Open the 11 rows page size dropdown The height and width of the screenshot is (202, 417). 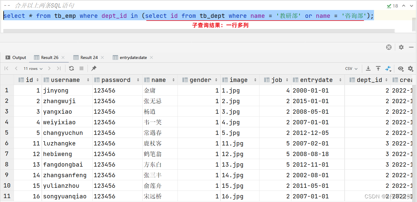pos(32,68)
